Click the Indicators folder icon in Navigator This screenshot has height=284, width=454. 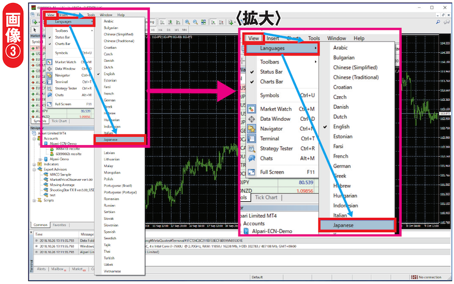coord(40,164)
